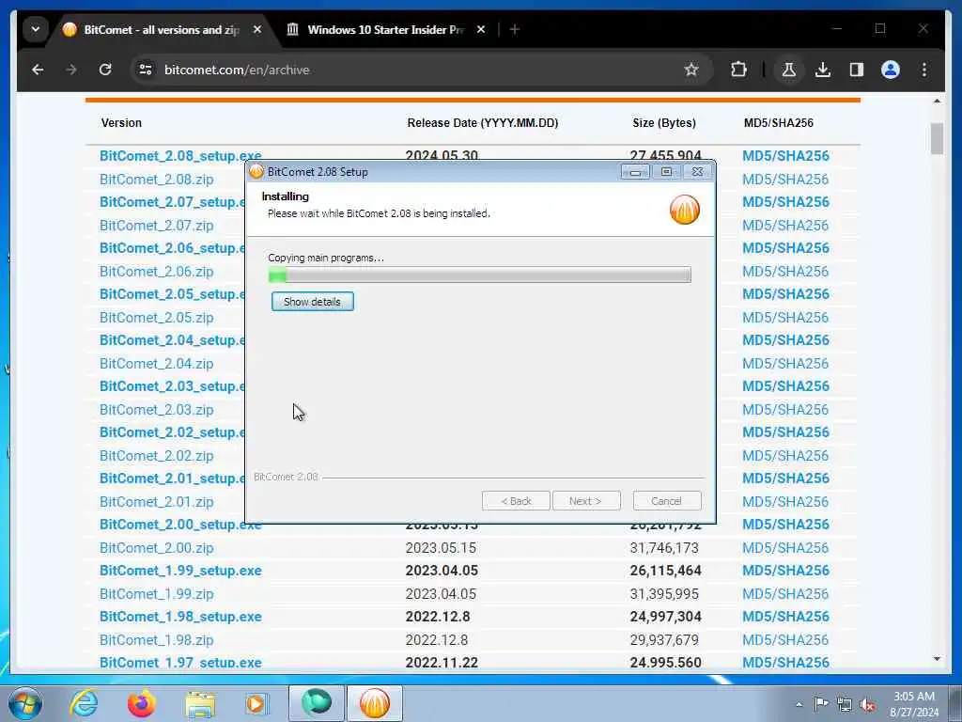Download BitComet_2.08_setup.exe link

coord(180,156)
